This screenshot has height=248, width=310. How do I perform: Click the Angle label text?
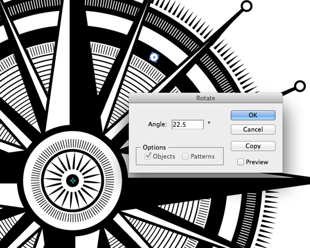click(x=158, y=124)
